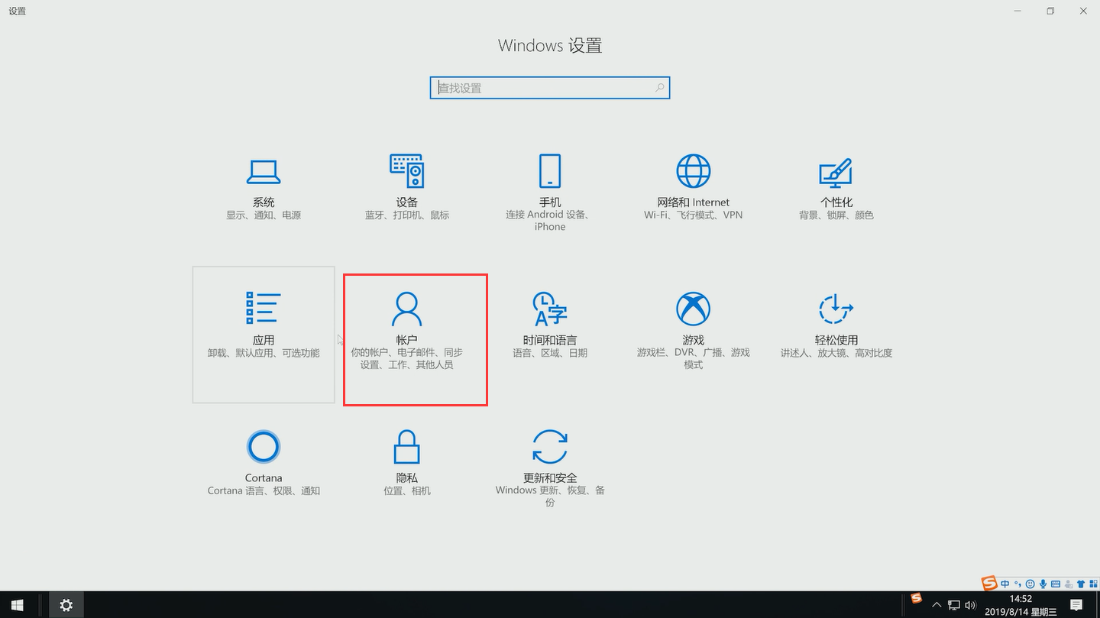Screen dimensions: 1100x618
Task: Click the Settings gear on the taskbar
Action: (66, 605)
